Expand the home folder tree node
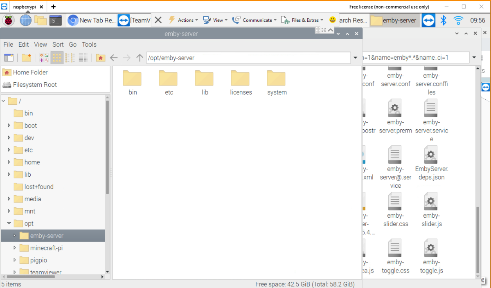Viewport: 491px width, 288px height. point(9,162)
